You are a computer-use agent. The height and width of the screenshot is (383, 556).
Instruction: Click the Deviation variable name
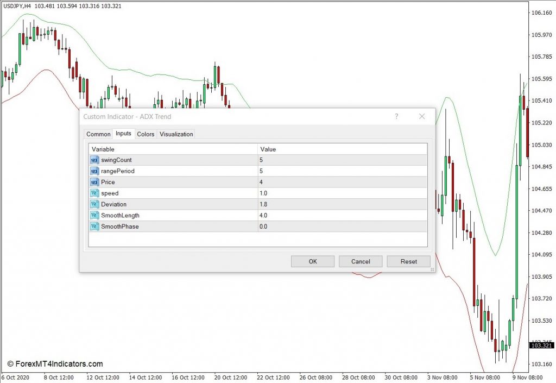[x=113, y=204]
